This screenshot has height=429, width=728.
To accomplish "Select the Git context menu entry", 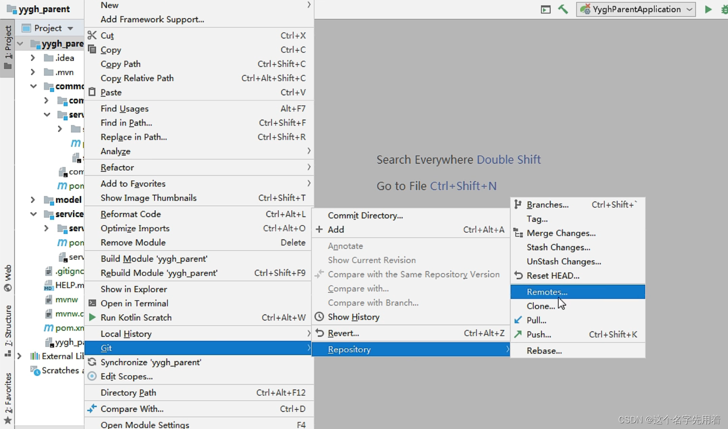I will coord(199,348).
